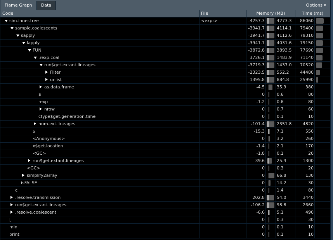Viewport: 333px width, 240px height.
Task: Select the c function row
Action: (x=165, y=190)
